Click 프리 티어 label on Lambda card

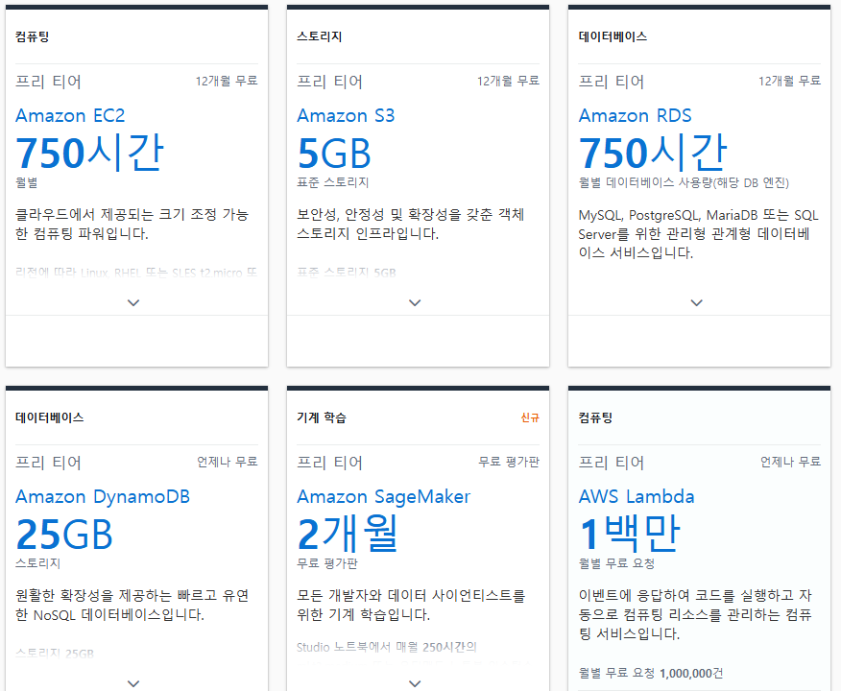point(612,463)
